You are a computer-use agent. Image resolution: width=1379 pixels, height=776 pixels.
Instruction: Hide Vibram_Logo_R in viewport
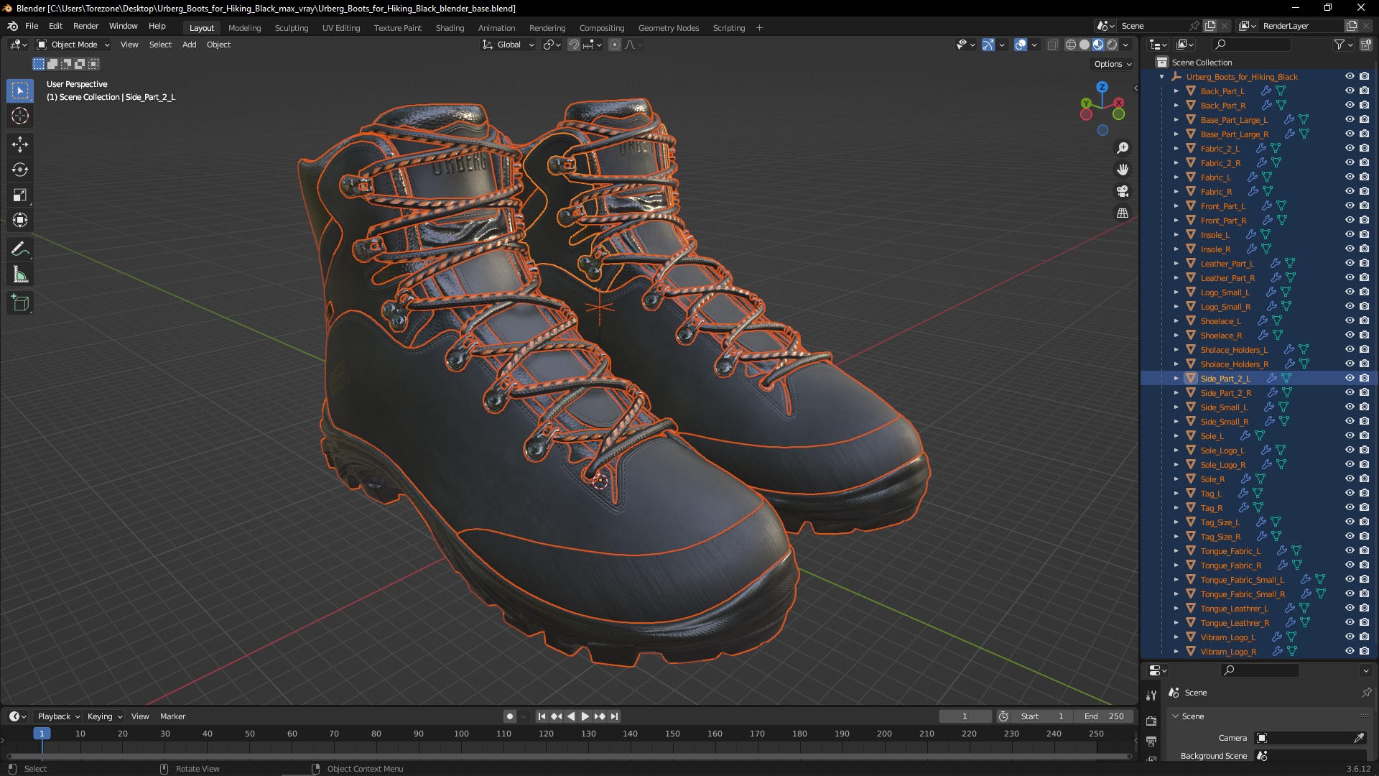1350,651
